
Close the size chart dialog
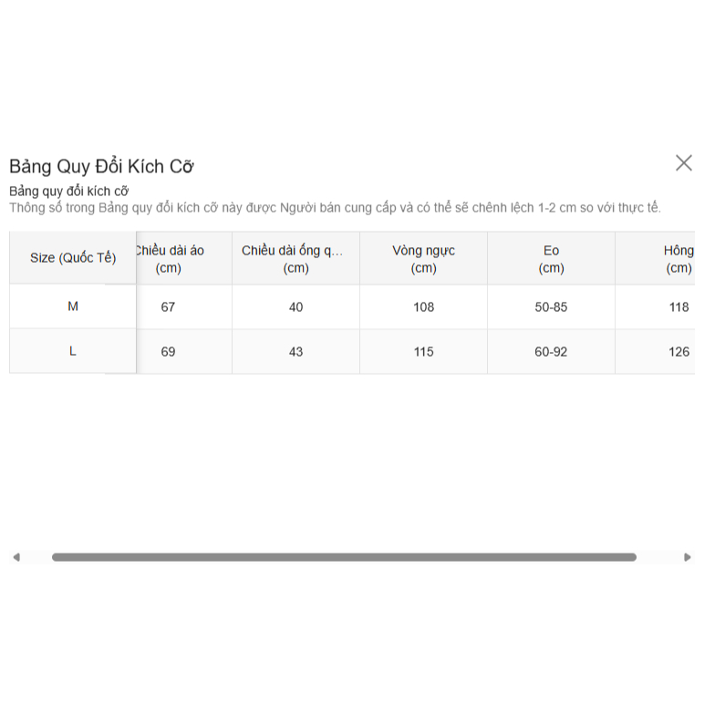tap(683, 163)
